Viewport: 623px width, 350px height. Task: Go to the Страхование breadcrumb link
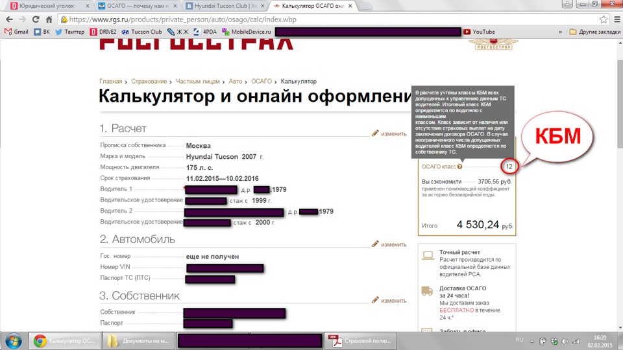click(149, 82)
